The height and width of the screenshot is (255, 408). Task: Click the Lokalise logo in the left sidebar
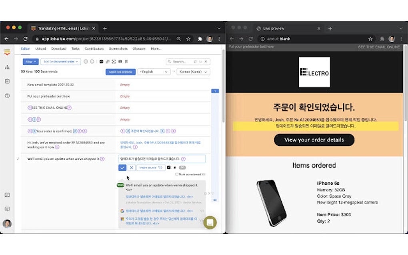tap(7, 52)
